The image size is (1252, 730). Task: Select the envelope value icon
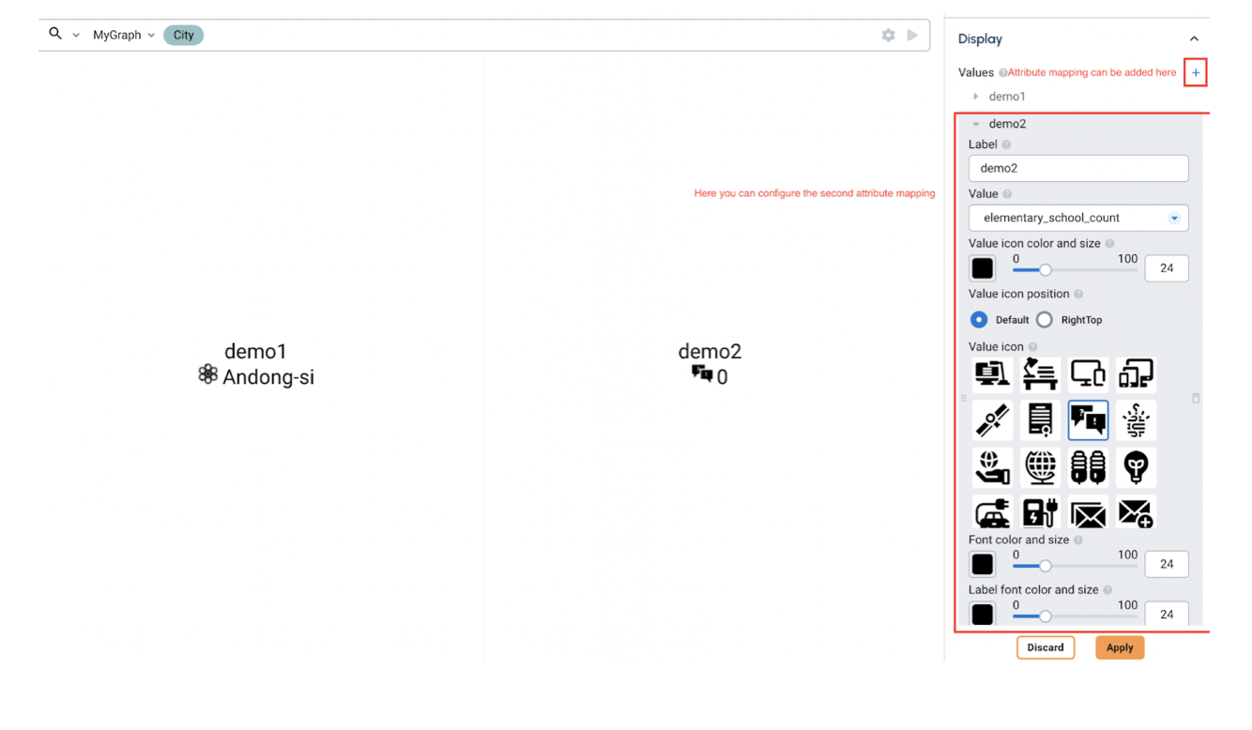coord(1088,513)
